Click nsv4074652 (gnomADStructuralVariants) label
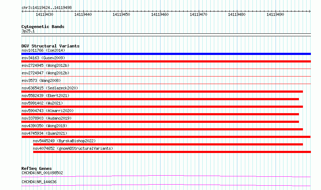The image size is (321, 190). tap(73, 148)
